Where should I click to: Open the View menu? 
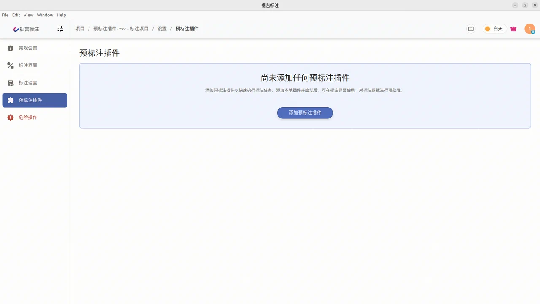pyautogui.click(x=28, y=15)
